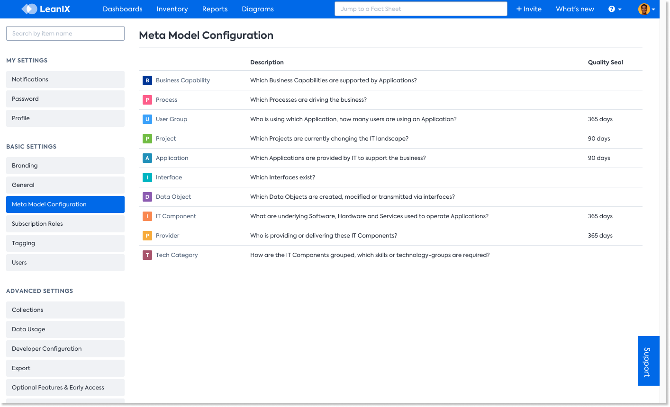The width and height of the screenshot is (670, 407).
Task: Click the Application A icon
Action: [147, 158]
